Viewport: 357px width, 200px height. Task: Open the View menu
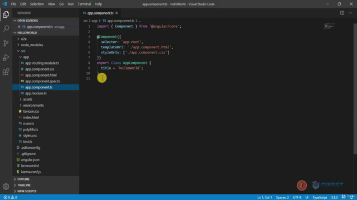pos(51,4)
